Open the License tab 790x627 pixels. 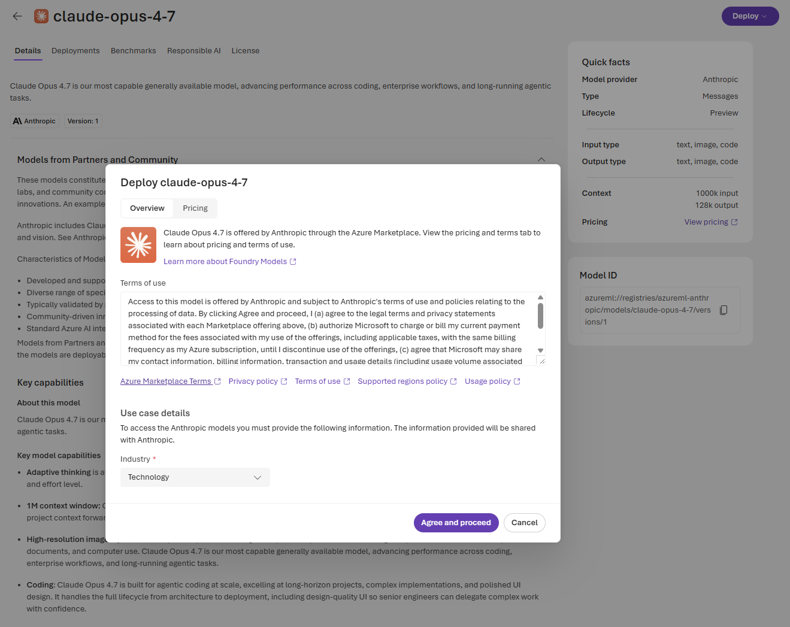[x=246, y=51]
